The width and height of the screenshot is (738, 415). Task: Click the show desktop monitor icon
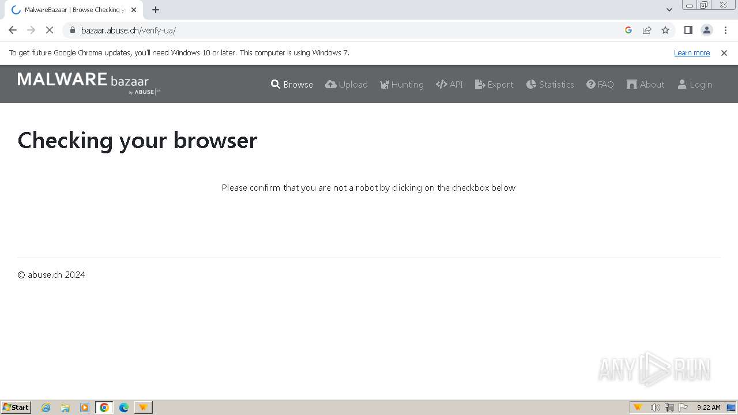(x=731, y=408)
